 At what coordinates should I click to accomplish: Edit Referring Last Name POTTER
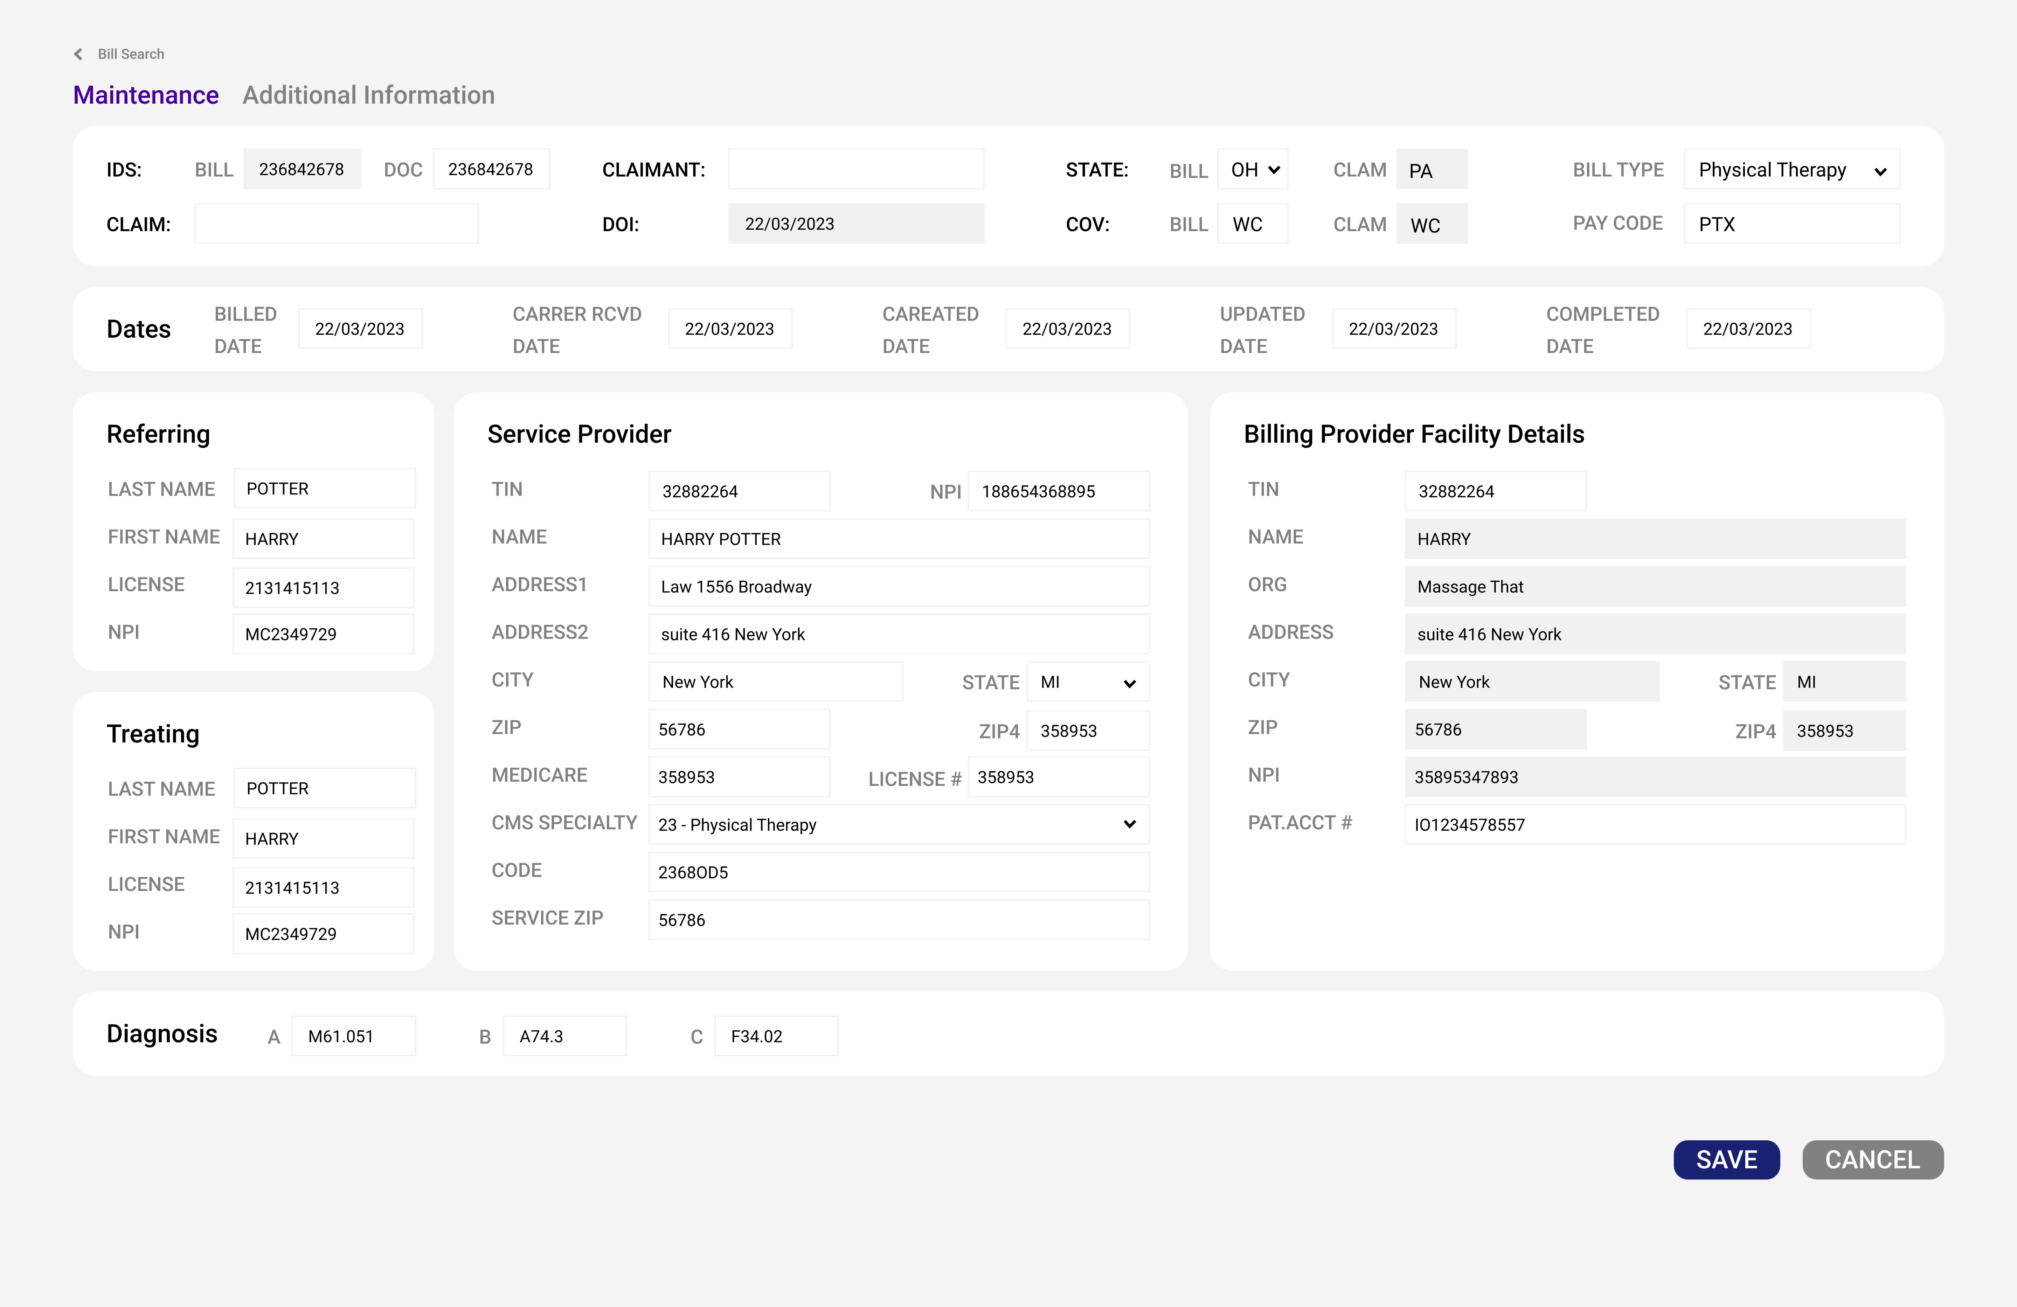click(x=325, y=489)
